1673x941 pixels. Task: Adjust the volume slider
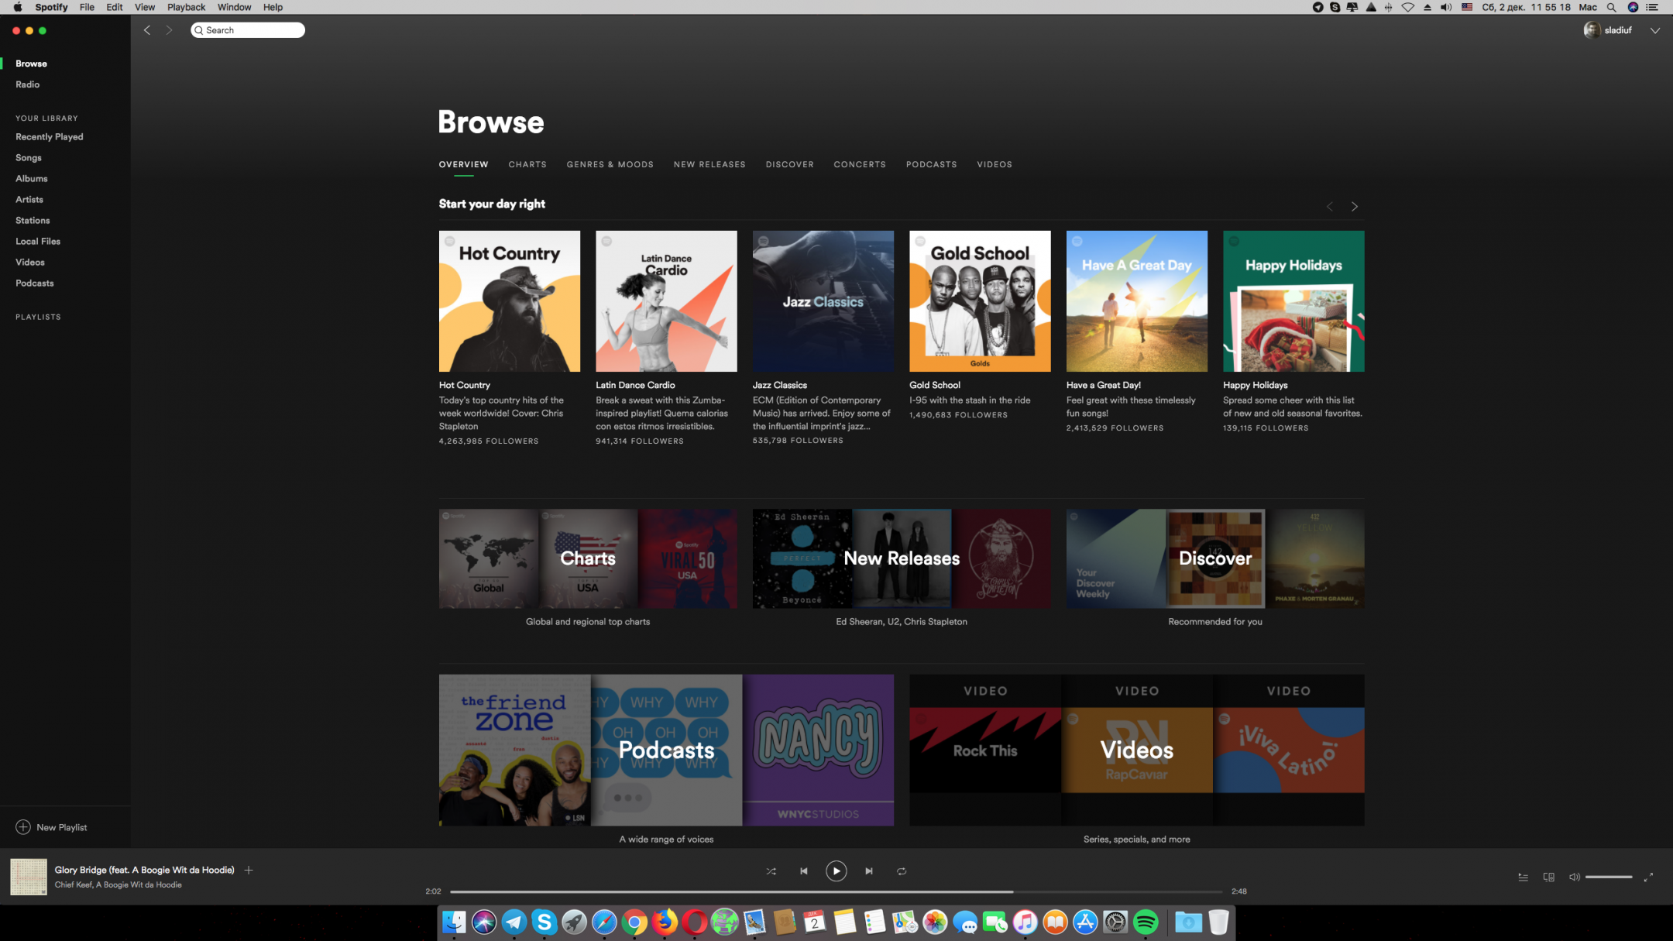(1609, 877)
